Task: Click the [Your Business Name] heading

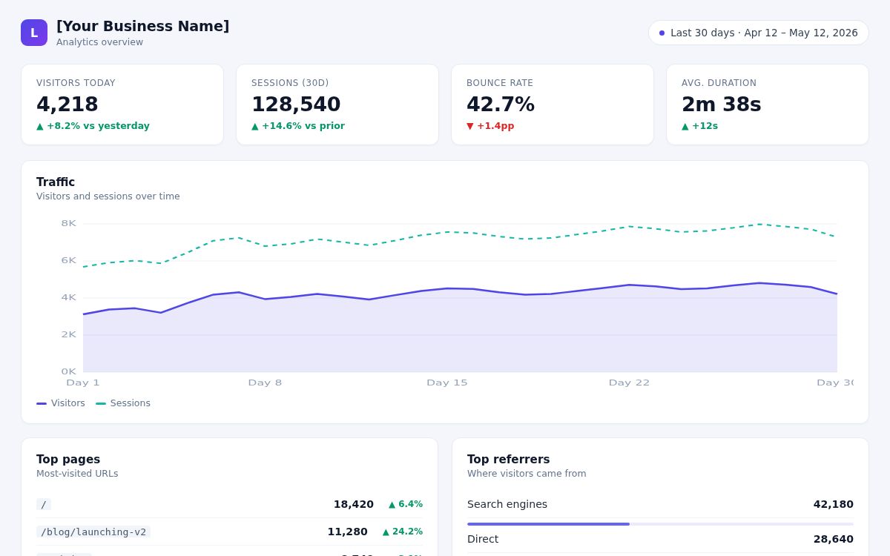Action: click(x=143, y=26)
